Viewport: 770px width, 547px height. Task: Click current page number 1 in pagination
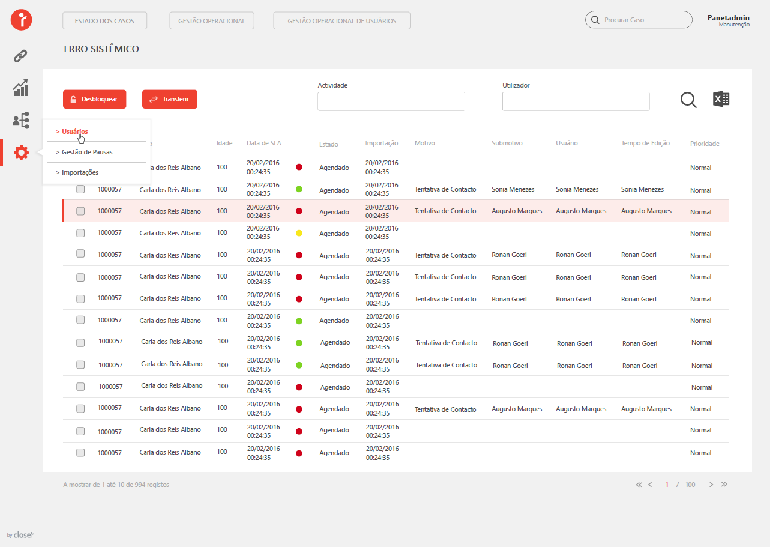(x=667, y=485)
